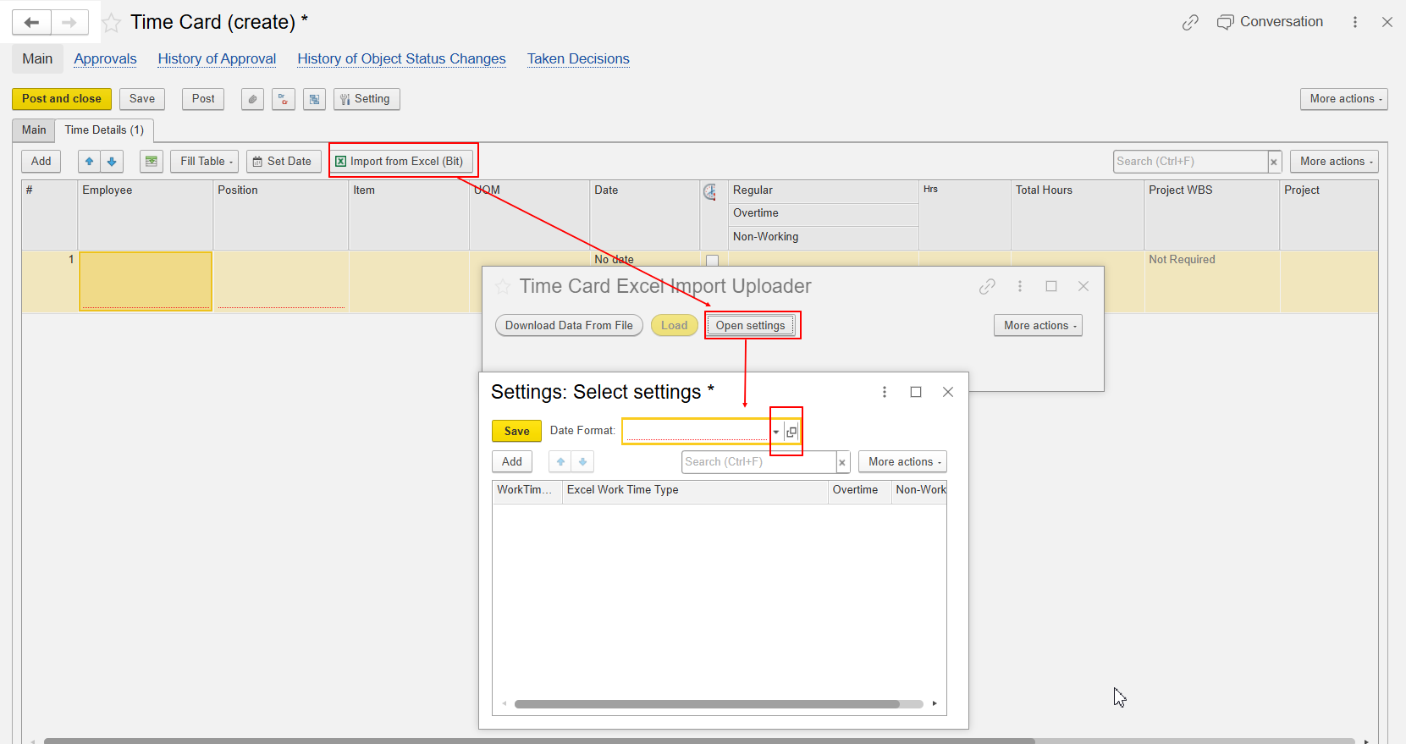The height and width of the screenshot is (744, 1406).
Task: Move settings row up in Settings dialog
Action: coord(560,462)
